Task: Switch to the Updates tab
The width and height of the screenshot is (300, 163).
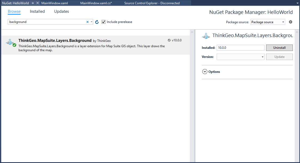Action: point(61,11)
